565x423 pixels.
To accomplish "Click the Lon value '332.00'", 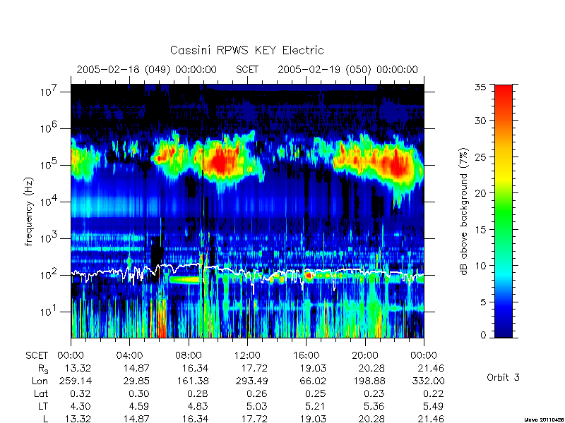I will click(x=428, y=381).
